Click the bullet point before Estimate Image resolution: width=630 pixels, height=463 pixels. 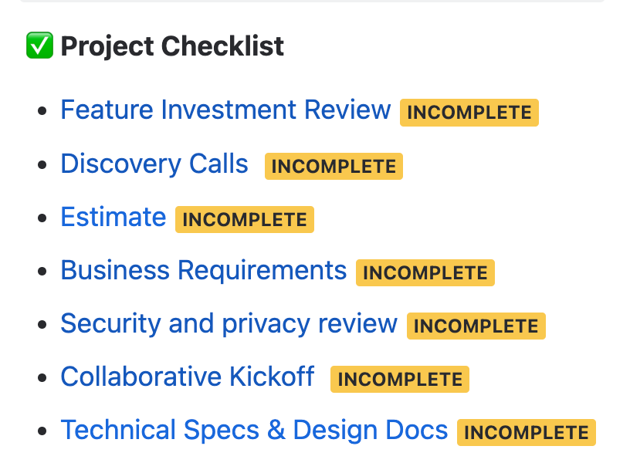(x=42, y=218)
